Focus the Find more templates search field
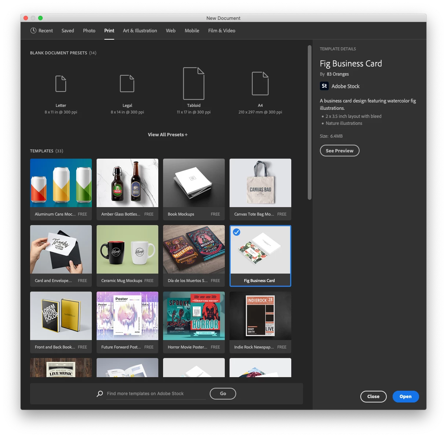This screenshot has width=447, height=437. [156, 394]
